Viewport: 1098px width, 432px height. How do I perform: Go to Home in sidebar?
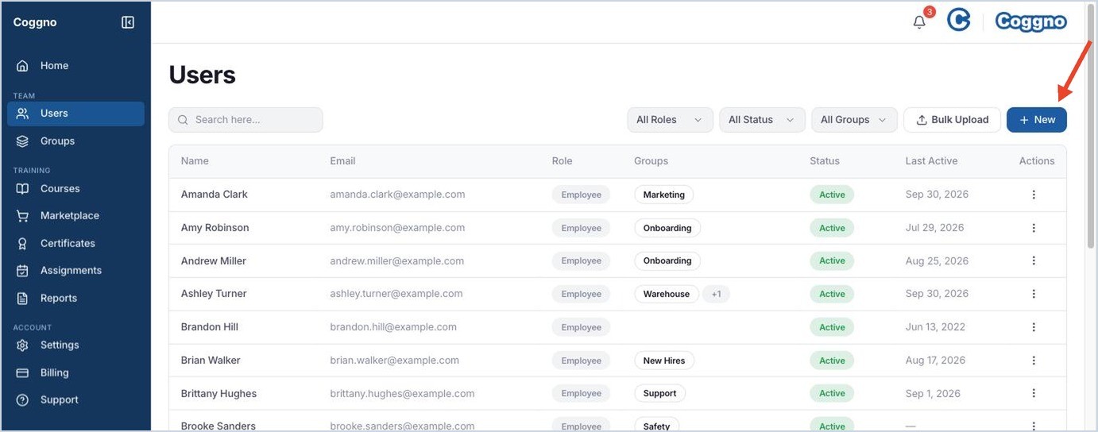pos(75,66)
